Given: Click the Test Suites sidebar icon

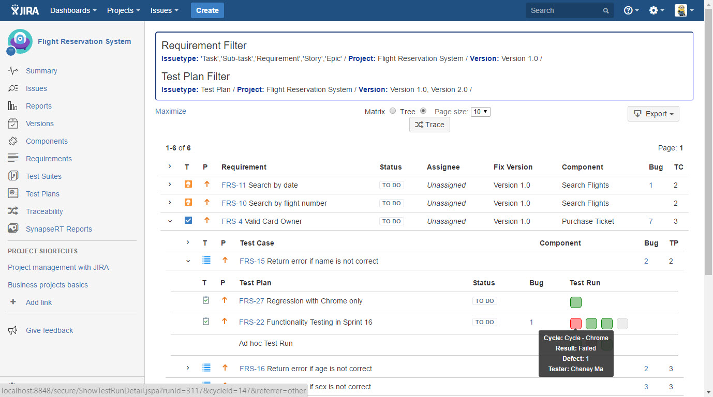Looking at the screenshot, I should pyautogui.click(x=13, y=176).
